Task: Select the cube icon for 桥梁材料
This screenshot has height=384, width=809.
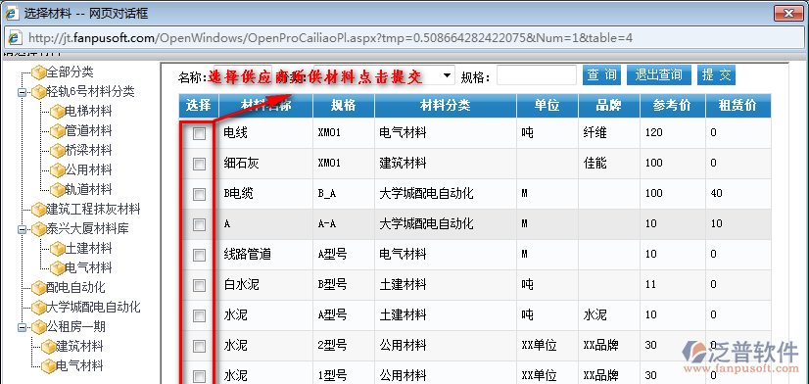Action: (x=57, y=151)
